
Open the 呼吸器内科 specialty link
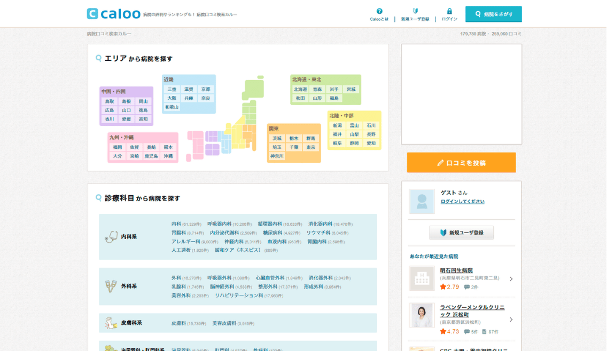pyautogui.click(x=219, y=224)
